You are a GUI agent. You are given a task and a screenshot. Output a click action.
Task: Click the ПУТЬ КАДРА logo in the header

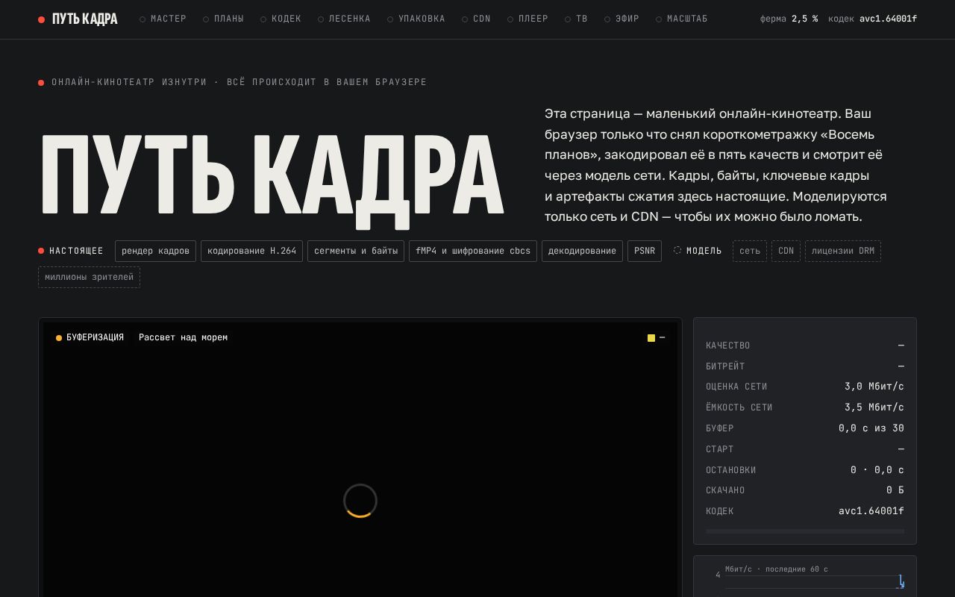tap(78, 19)
